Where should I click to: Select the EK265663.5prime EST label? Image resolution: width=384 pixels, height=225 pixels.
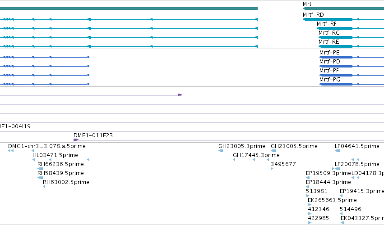(x=332, y=200)
